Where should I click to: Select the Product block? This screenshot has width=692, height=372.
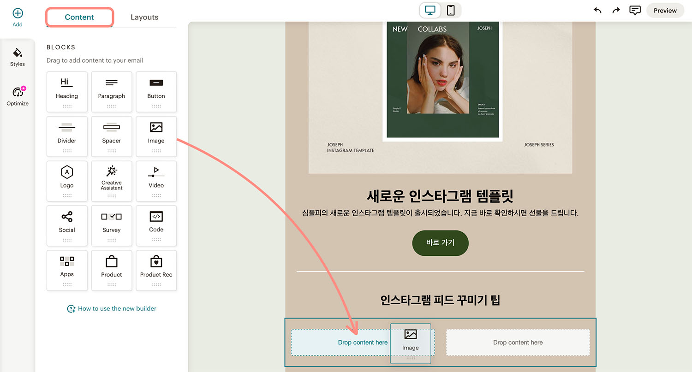point(112,271)
